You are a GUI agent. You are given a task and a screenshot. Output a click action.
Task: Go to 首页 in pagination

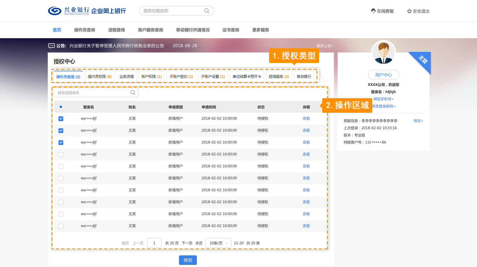(x=125, y=243)
